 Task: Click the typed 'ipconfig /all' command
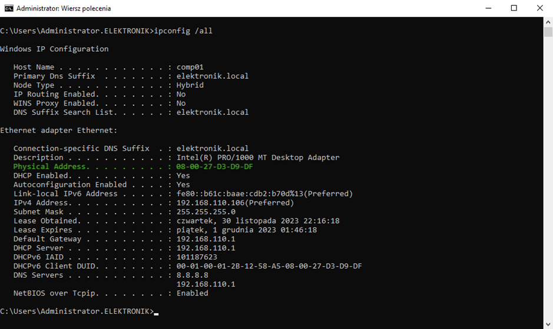(x=183, y=31)
